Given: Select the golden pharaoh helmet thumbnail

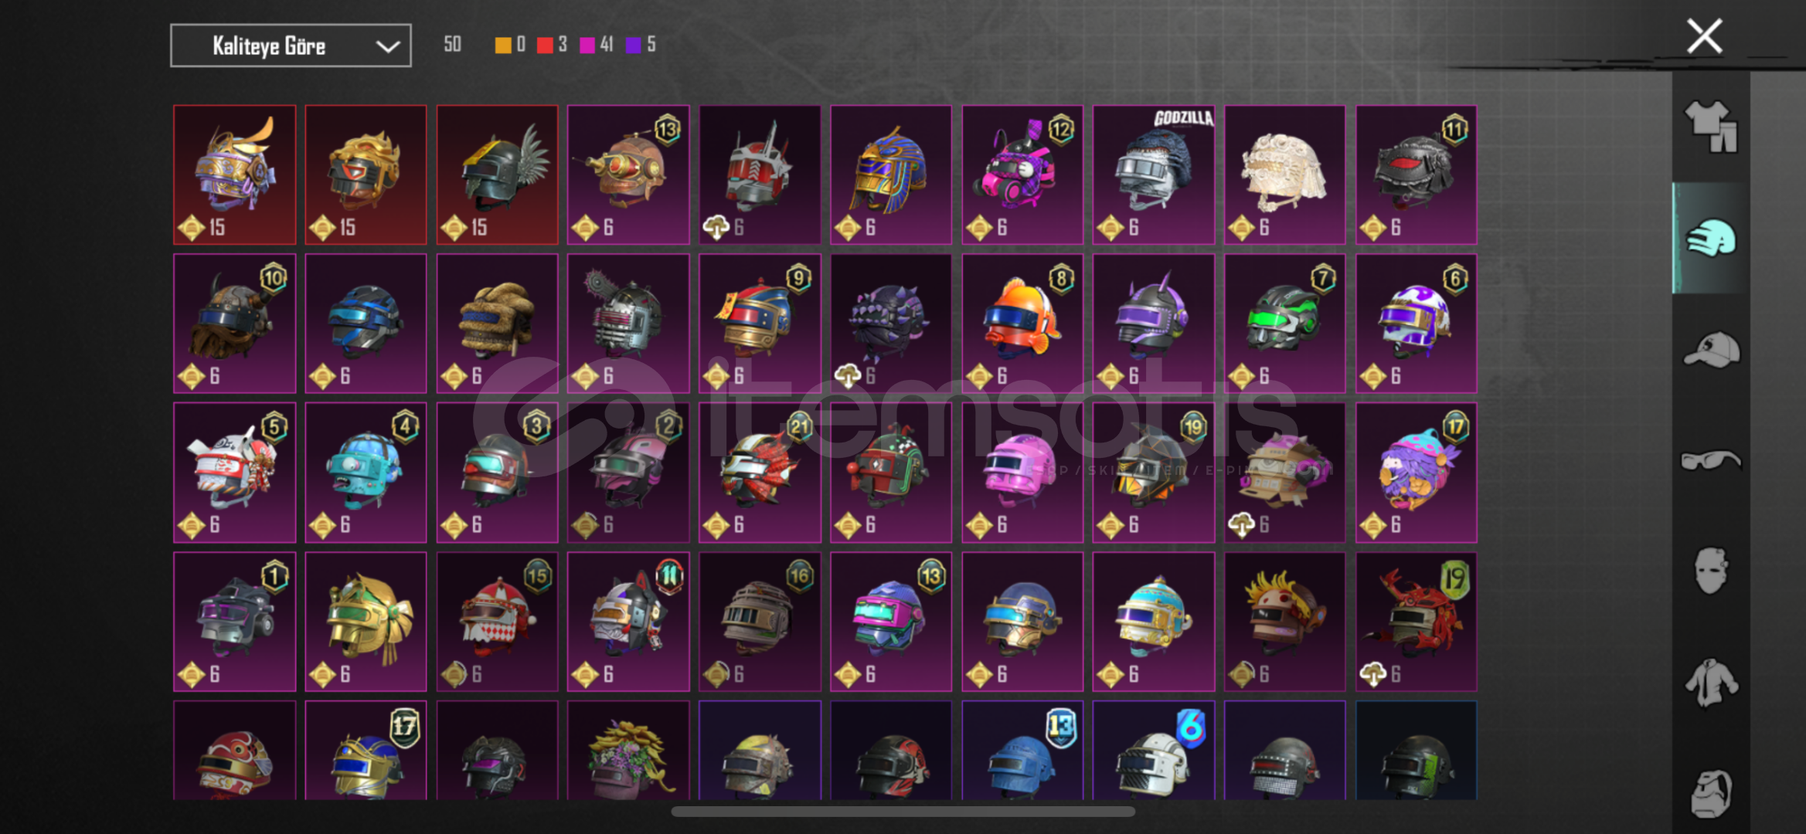Looking at the screenshot, I should click(x=891, y=175).
